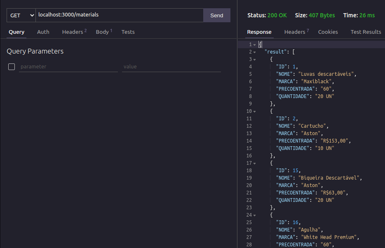Click the localhost:3000/materials URL field

point(120,15)
